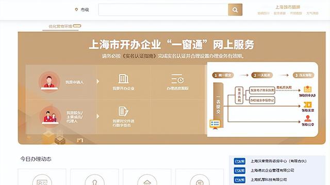Click the 领取发票 label in diagram
The image size is (330, 185).
[308, 110]
